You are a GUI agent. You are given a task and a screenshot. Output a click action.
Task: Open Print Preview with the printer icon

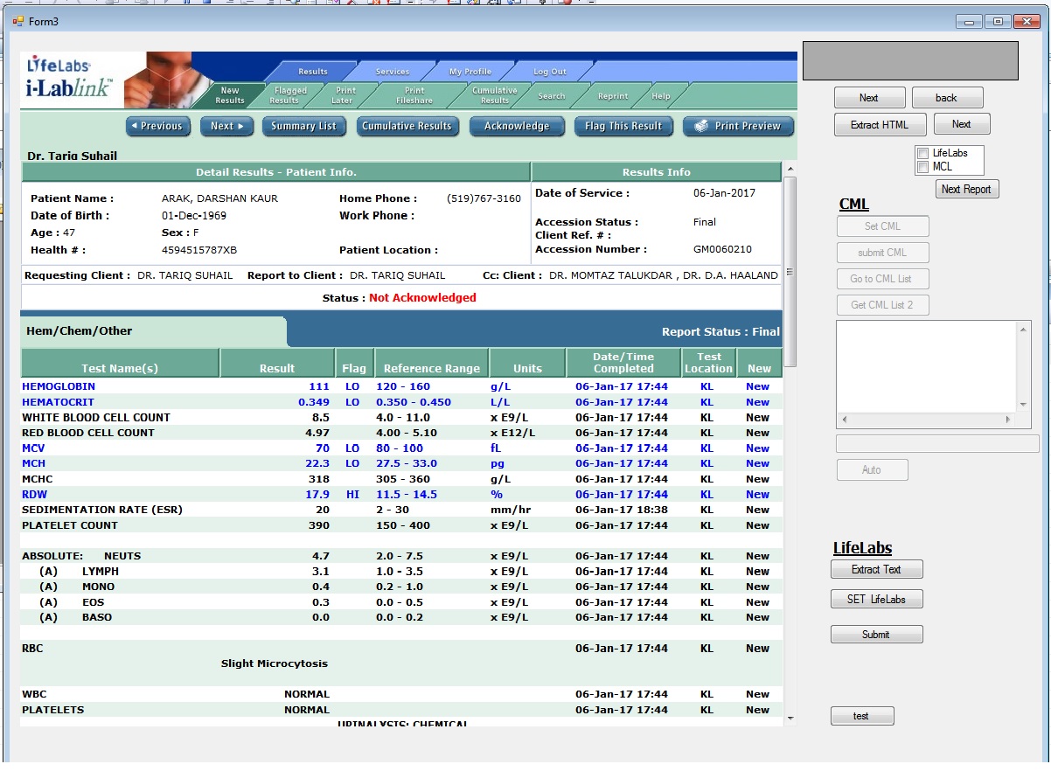(737, 126)
